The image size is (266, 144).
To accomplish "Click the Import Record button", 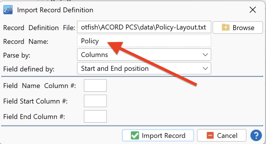I will (x=158, y=135).
